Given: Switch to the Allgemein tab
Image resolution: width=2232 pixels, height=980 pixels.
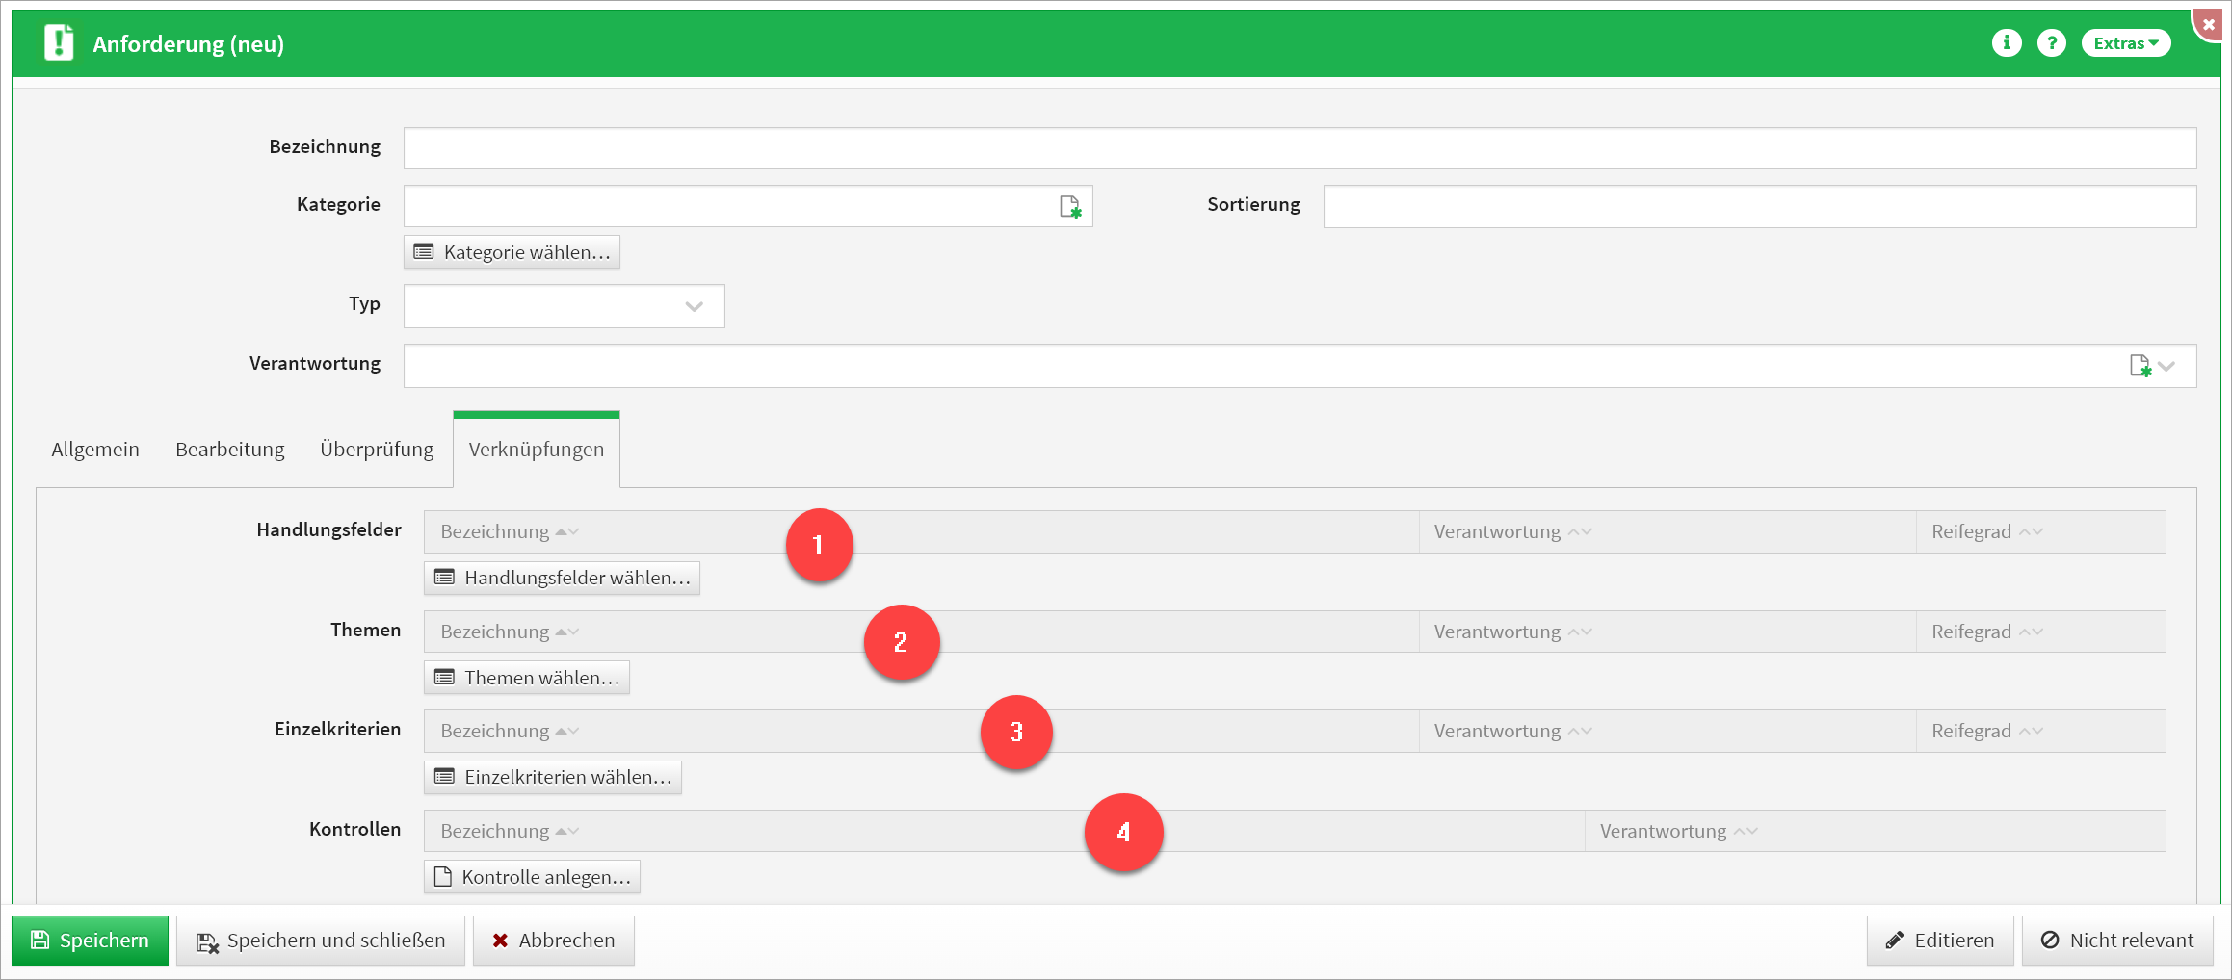Looking at the screenshot, I should (95, 450).
